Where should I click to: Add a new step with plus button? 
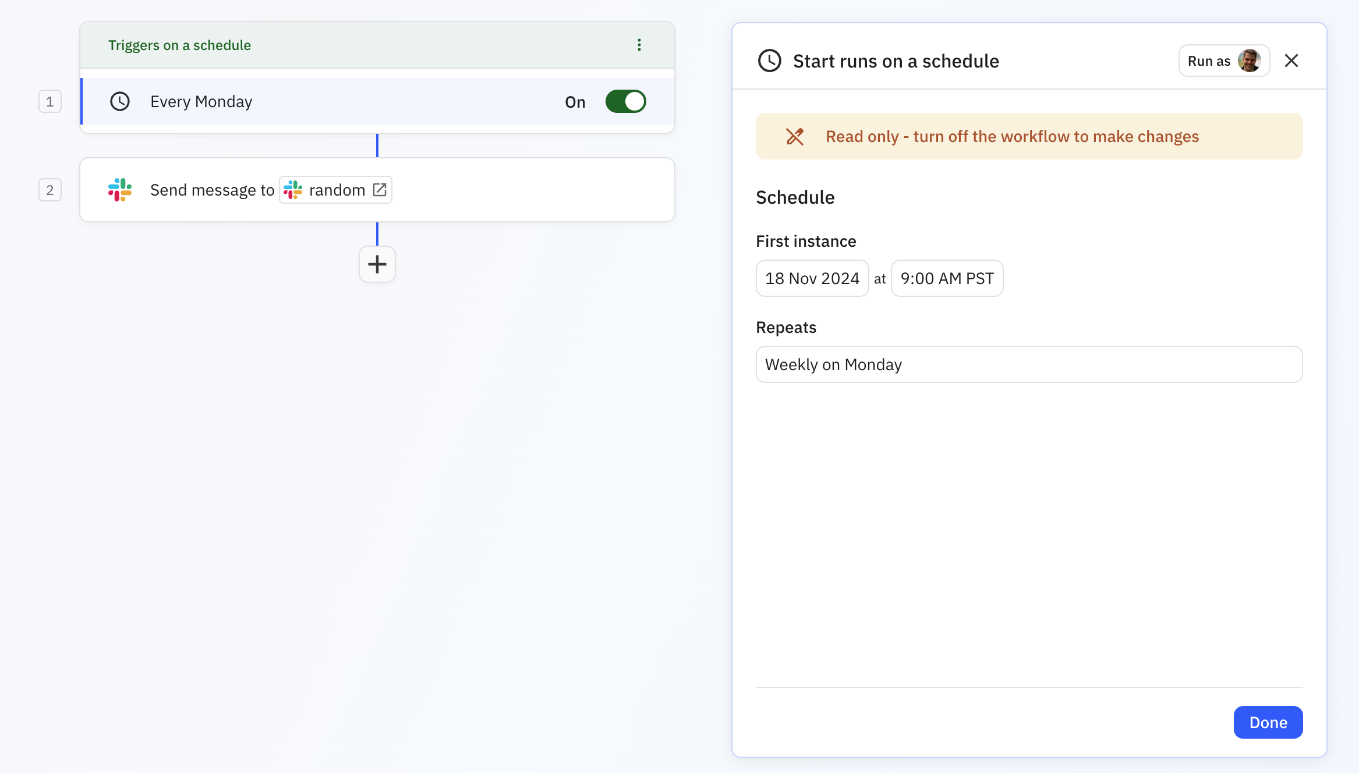[377, 264]
